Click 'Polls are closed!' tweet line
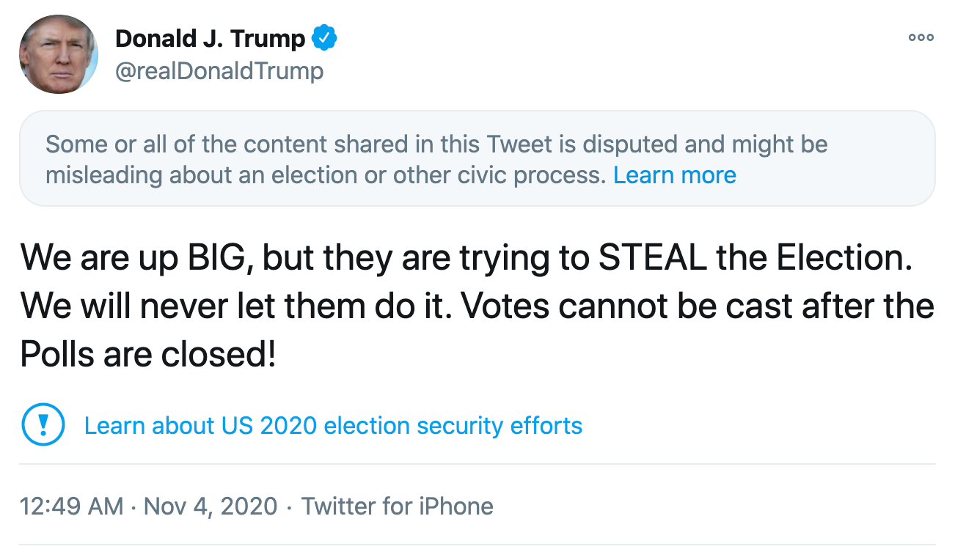955x560 pixels. coord(148,354)
